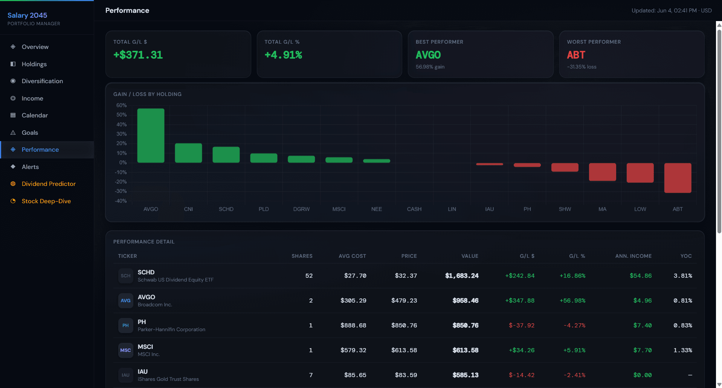
Task: Sort table by YOC column header
Action: coord(686,256)
